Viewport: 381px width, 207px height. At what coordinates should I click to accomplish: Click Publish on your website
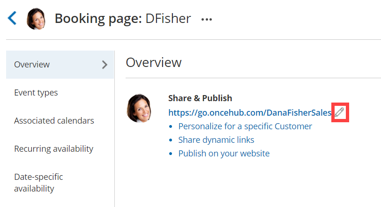[x=224, y=153]
